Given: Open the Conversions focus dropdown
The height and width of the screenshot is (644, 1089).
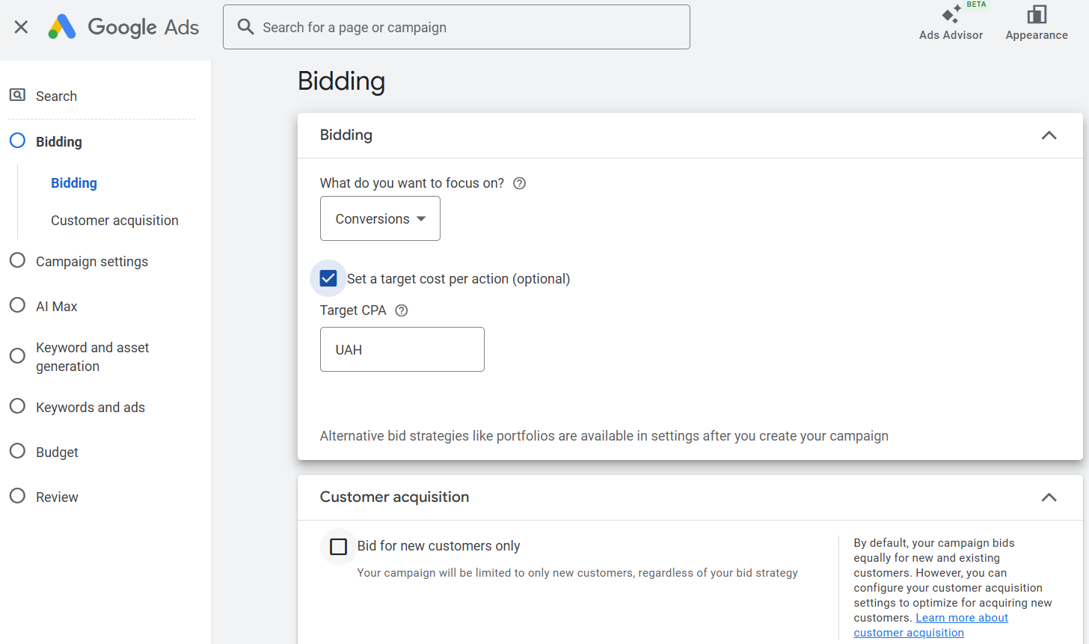Looking at the screenshot, I should coord(380,218).
